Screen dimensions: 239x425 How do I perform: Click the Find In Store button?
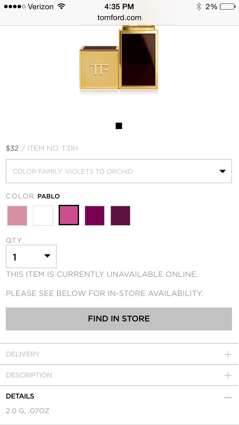[x=119, y=319]
